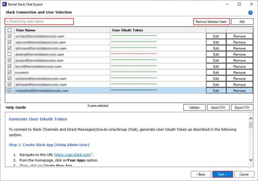Click the Kernel app logo icon in title bar

click(4, 4)
